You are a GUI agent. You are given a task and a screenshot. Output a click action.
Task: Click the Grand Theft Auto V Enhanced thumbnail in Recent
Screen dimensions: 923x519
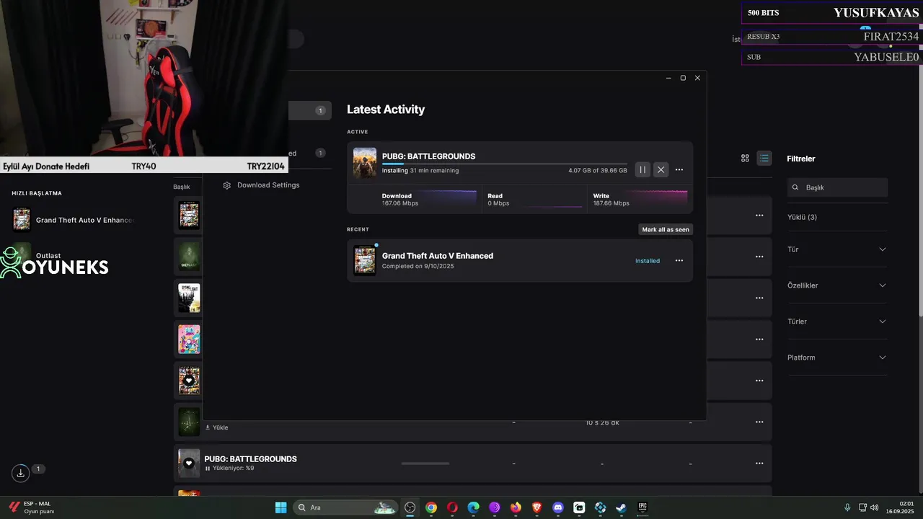(365, 260)
